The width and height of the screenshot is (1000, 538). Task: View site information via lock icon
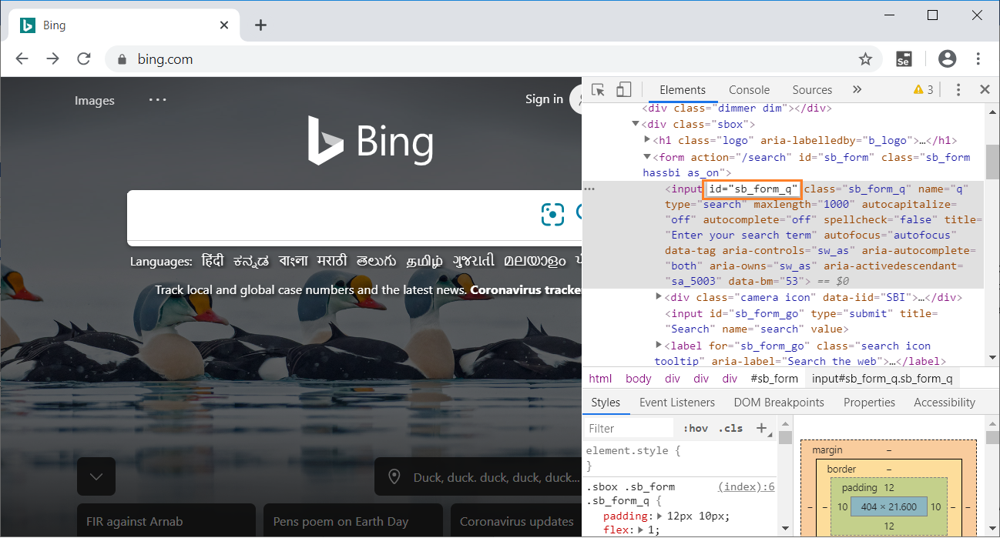121,59
